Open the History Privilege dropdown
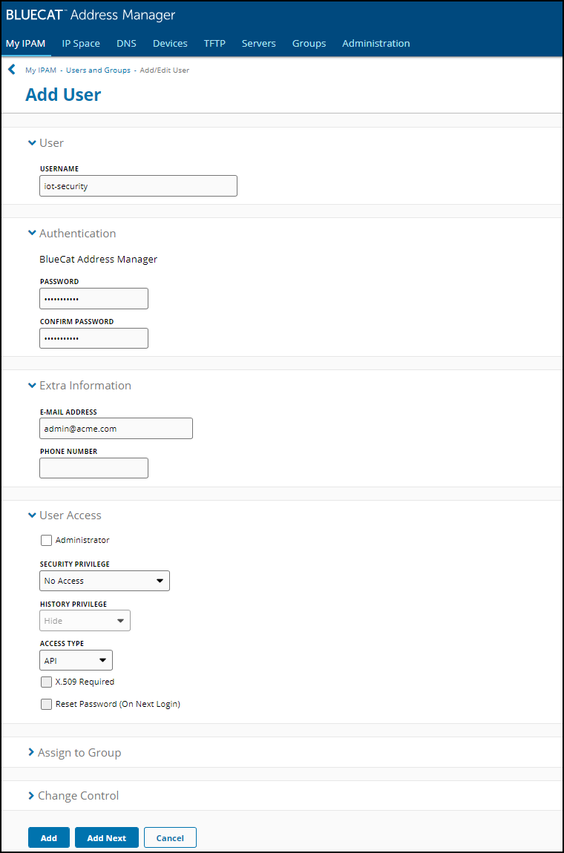 [85, 621]
